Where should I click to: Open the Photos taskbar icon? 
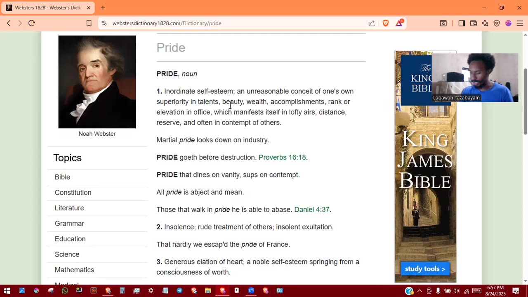coord(22,291)
